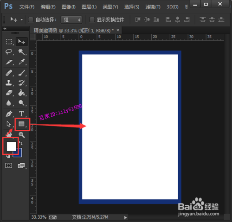Open the 选择(S) menu
This screenshot has height=222, width=232.
[132, 7]
